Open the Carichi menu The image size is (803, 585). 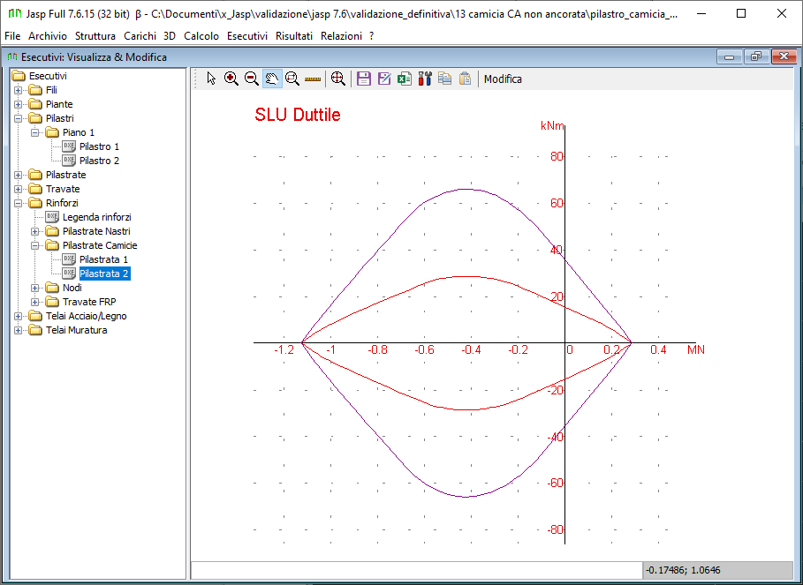click(x=140, y=36)
